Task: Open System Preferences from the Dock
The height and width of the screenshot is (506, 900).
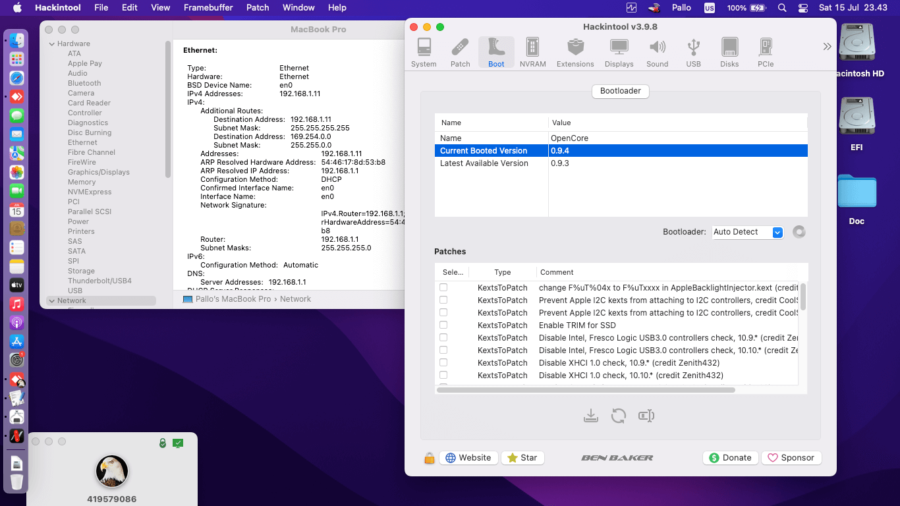Action: [x=17, y=360]
